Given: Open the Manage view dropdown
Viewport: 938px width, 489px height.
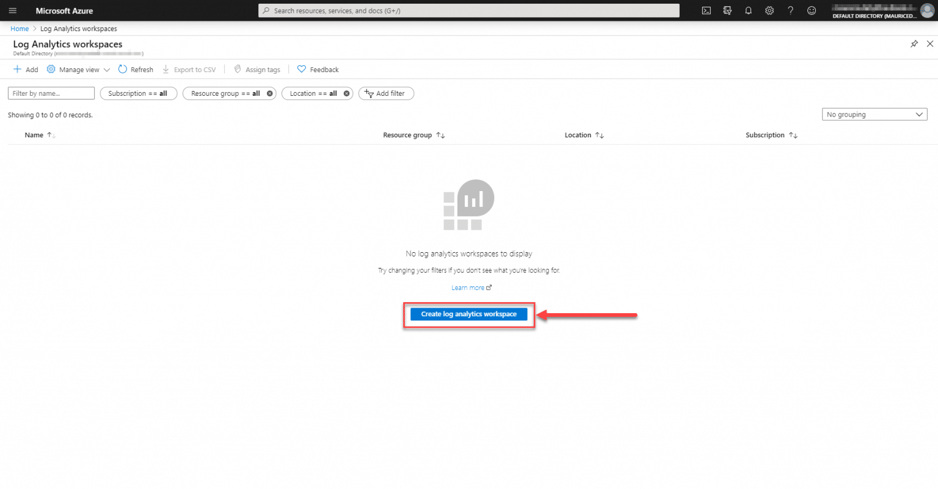Looking at the screenshot, I should [x=78, y=69].
